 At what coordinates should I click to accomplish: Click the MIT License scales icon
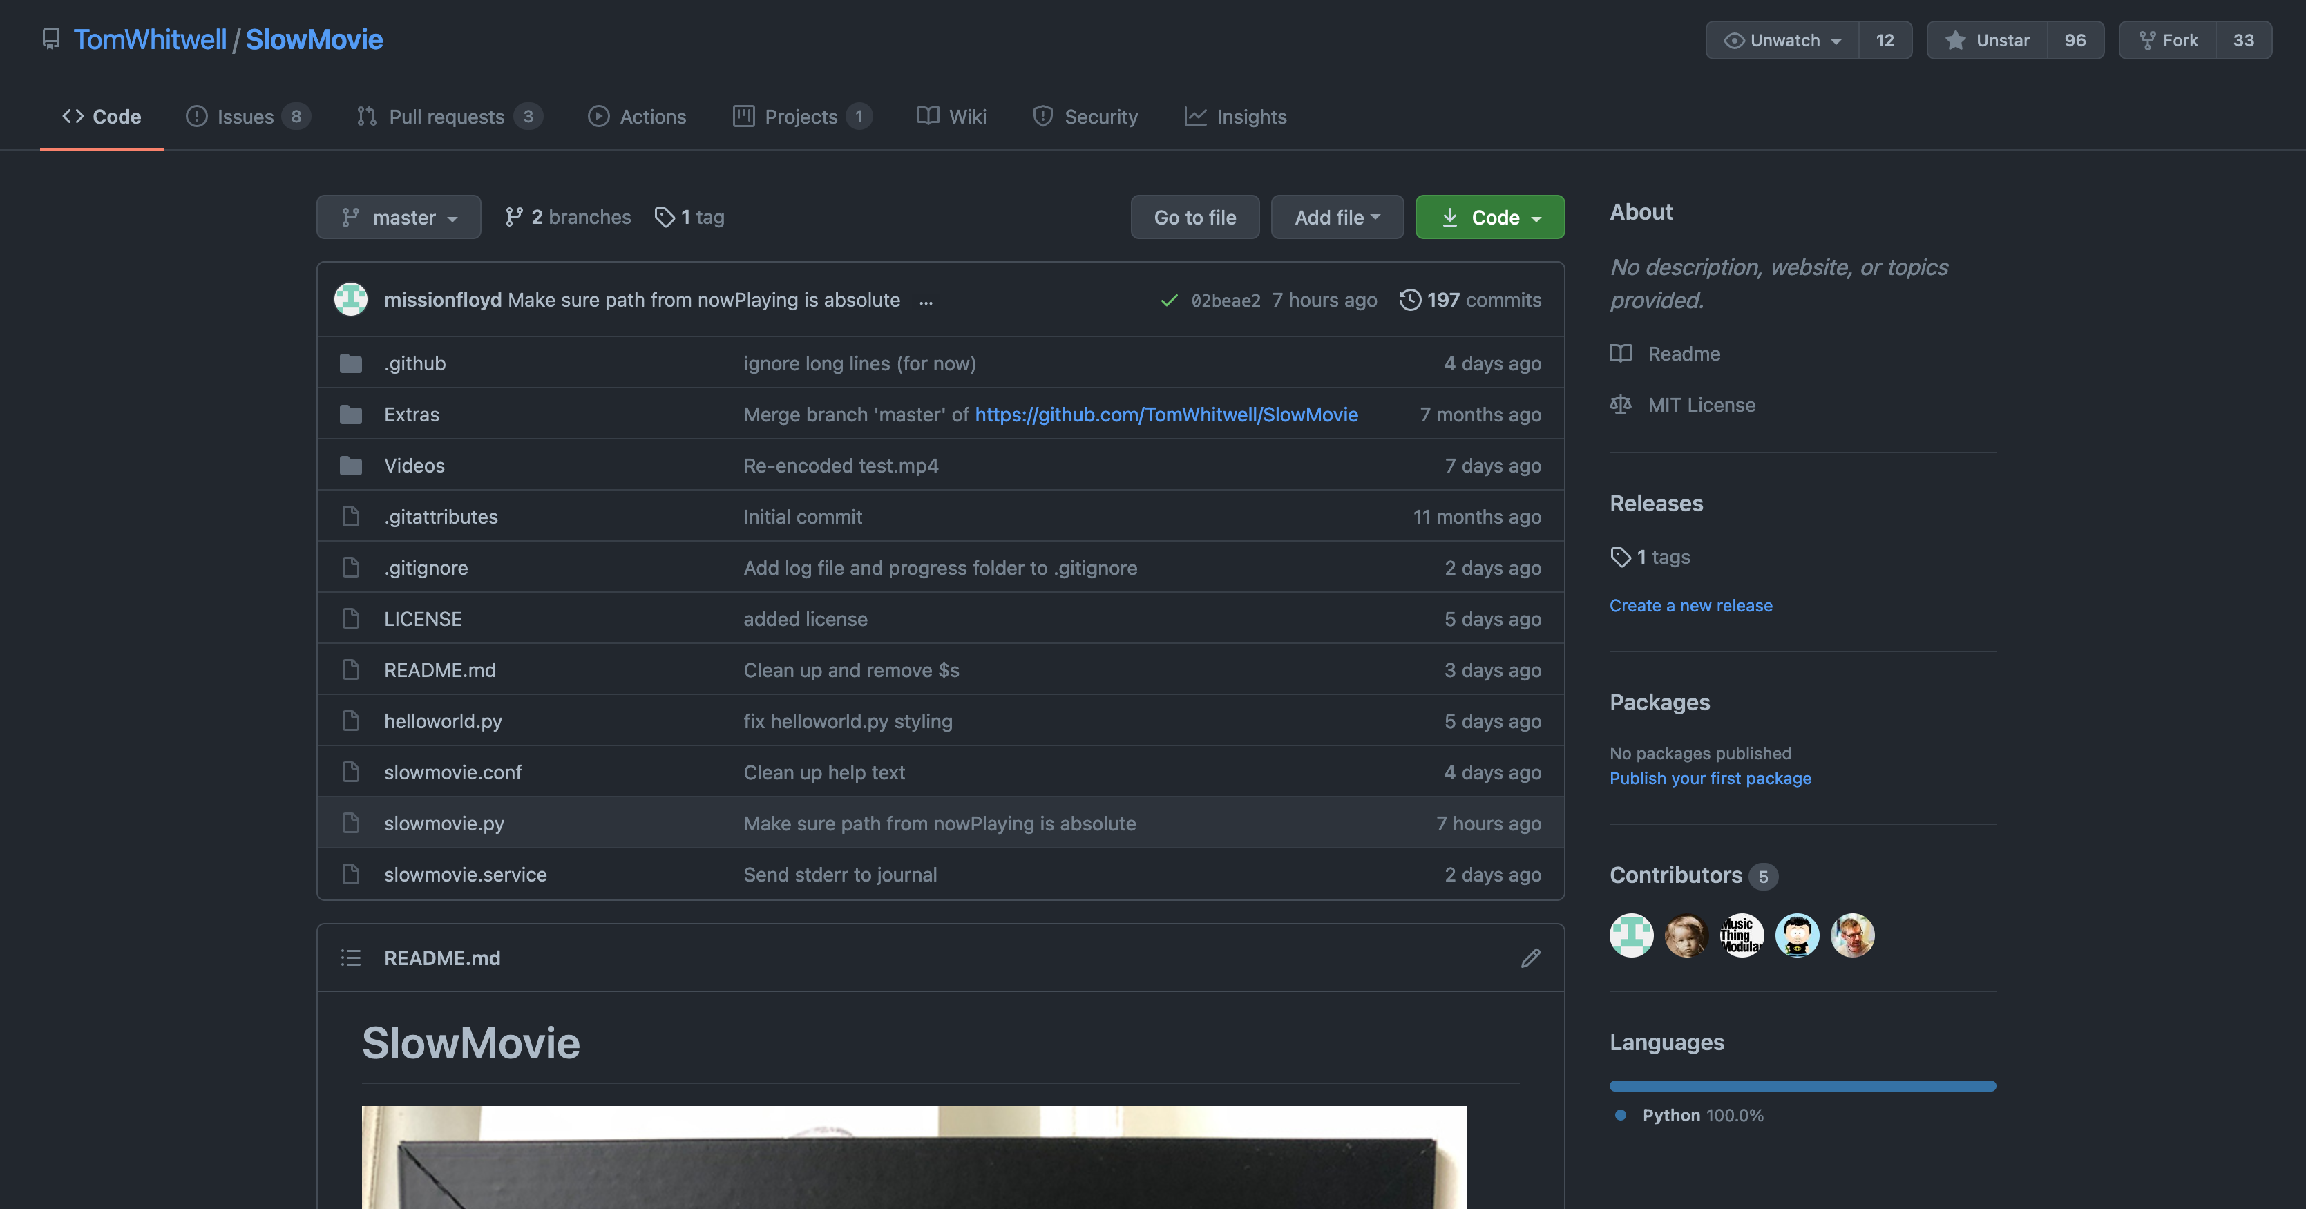(1620, 404)
